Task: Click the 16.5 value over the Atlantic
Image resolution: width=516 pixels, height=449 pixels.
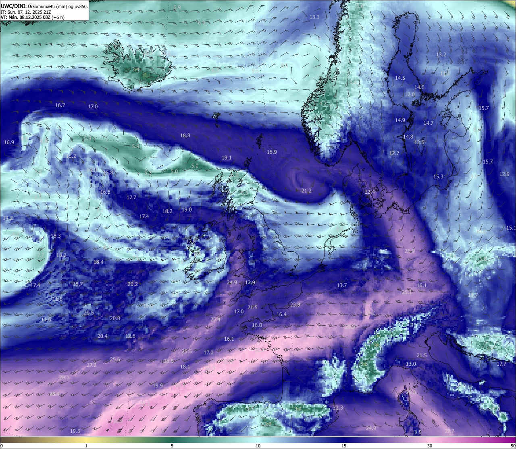Action: [105, 192]
